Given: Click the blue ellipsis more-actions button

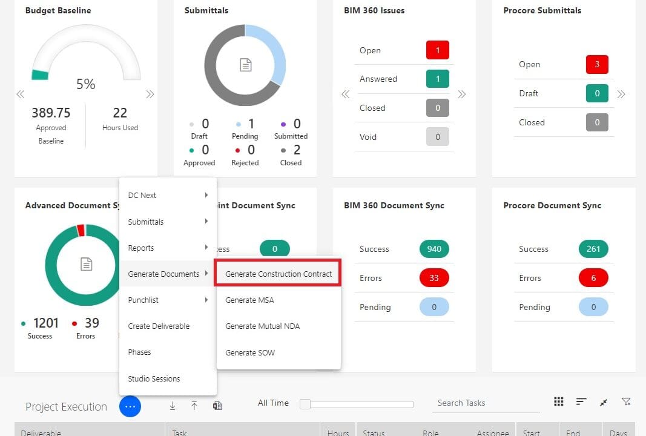Looking at the screenshot, I should [x=130, y=406].
